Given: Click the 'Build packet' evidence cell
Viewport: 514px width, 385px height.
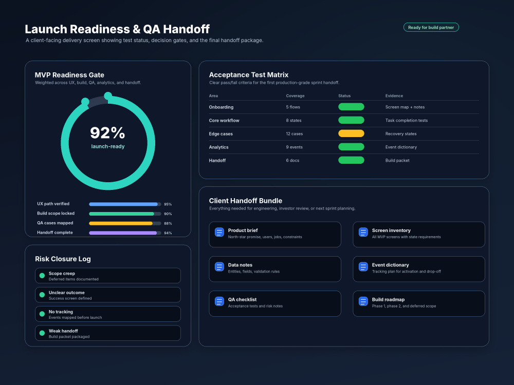Looking at the screenshot, I should point(397,160).
